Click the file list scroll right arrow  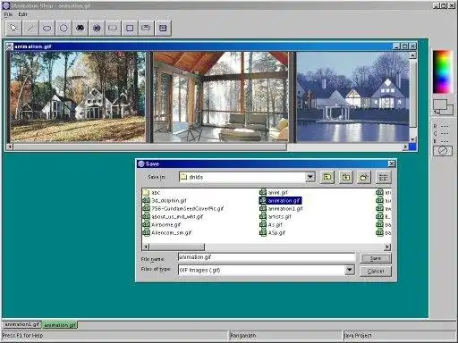[x=387, y=247]
